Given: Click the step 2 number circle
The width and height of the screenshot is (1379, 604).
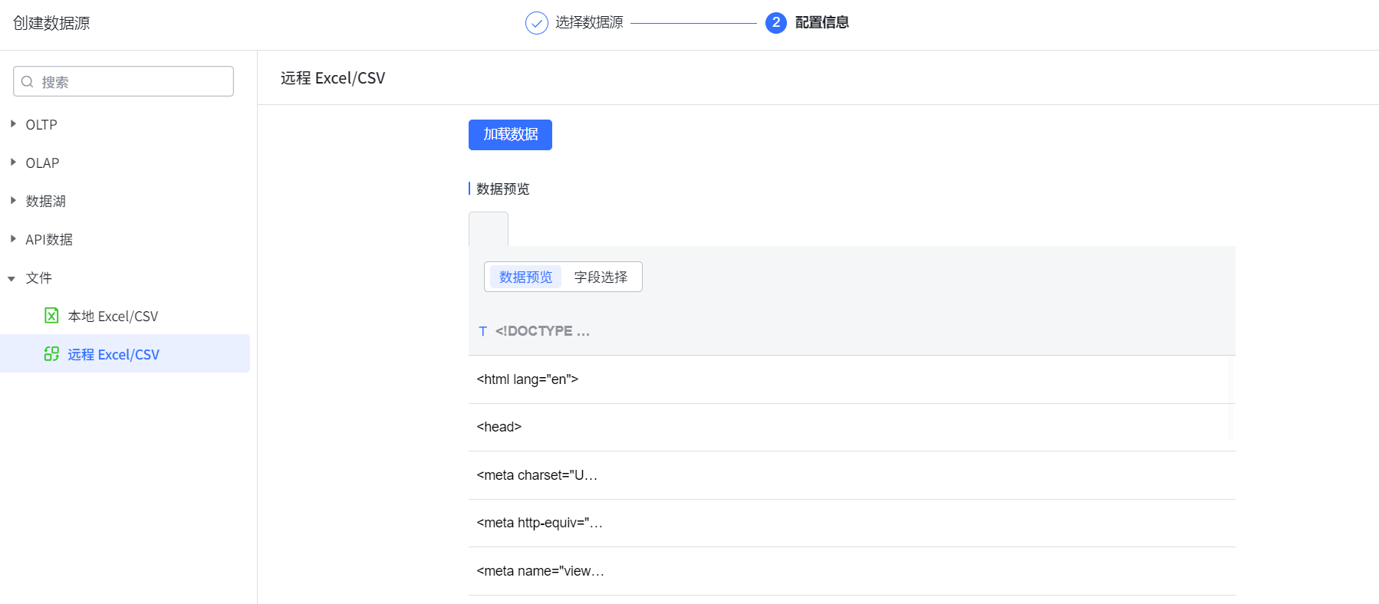Looking at the screenshot, I should 775,23.
